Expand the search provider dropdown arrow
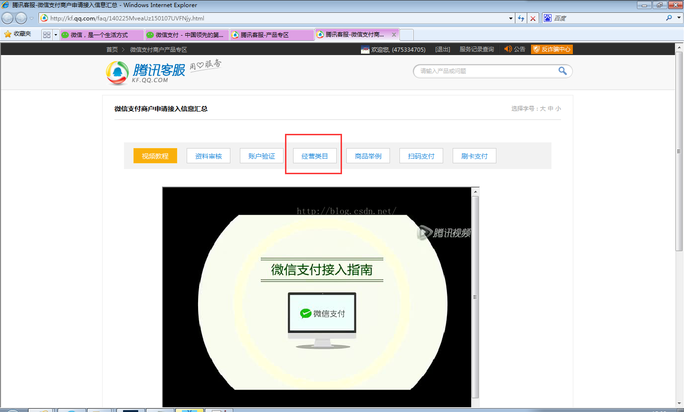Viewport: 684px width, 412px height. click(679, 18)
